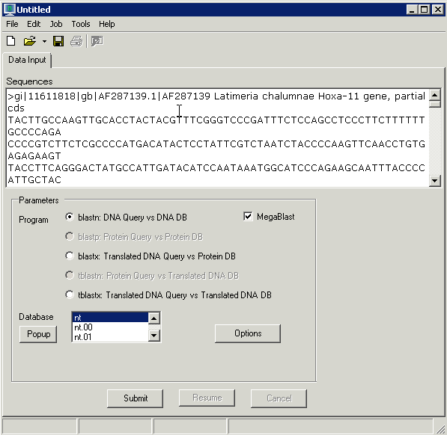Click the Popup database button
Viewport: 447px width, 435px height.
tap(38, 334)
